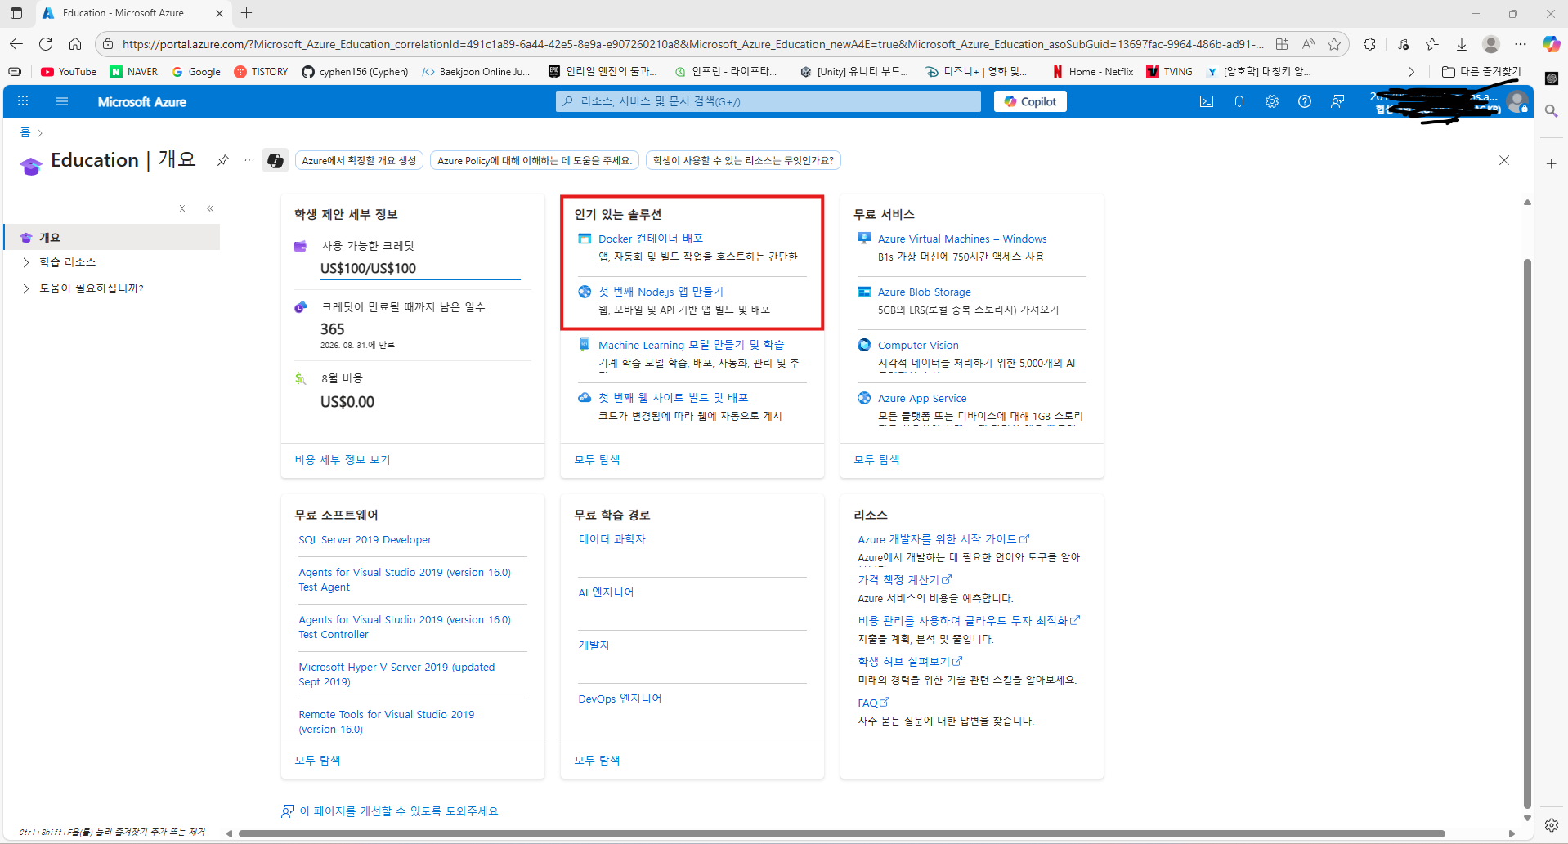Open Edge sidebar settings gear at bottom
This screenshot has height=844, width=1568.
1551,825
